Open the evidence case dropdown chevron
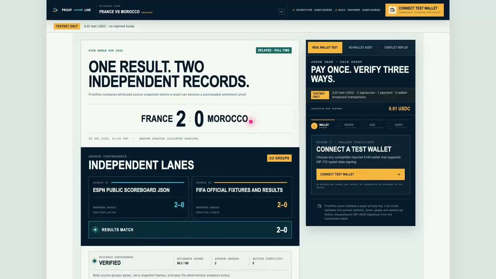496x279 pixels. click(282, 12)
